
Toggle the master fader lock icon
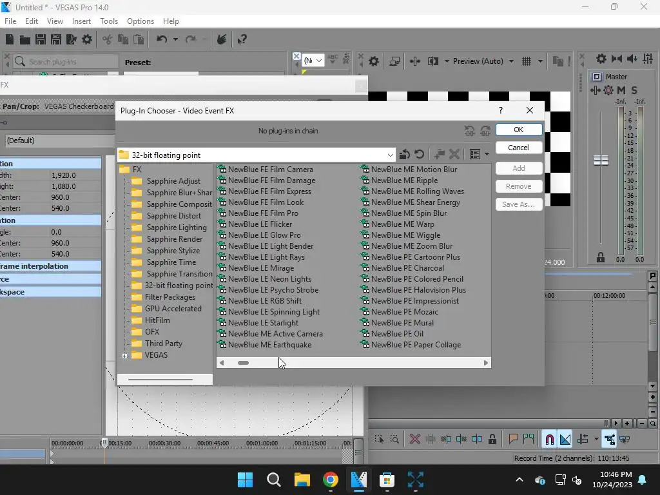click(x=601, y=257)
